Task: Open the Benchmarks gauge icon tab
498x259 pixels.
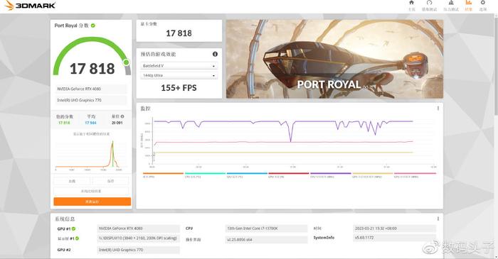Action: tap(429, 6)
